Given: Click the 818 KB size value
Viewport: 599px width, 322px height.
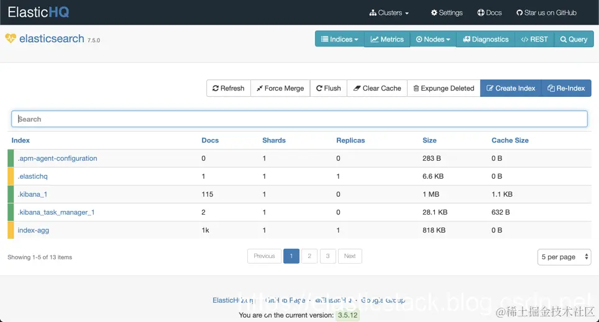Looking at the screenshot, I should coord(434,230).
